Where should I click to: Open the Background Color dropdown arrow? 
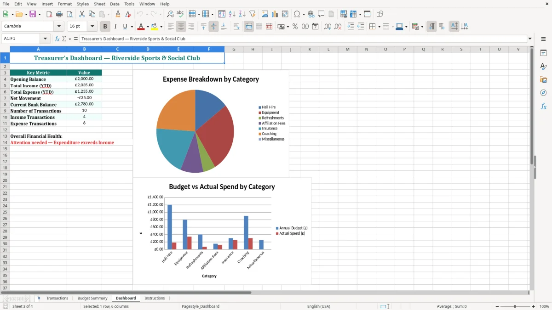pyautogui.click(x=161, y=27)
